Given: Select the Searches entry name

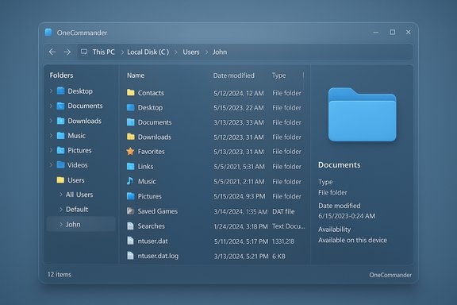Looking at the screenshot, I should point(152,226).
